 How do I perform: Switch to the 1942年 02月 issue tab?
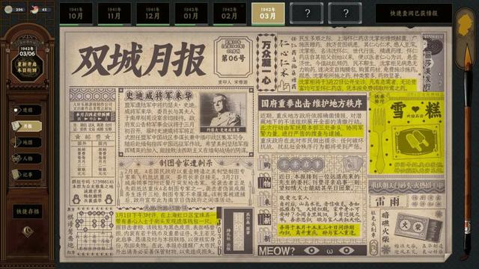point(230,13)
